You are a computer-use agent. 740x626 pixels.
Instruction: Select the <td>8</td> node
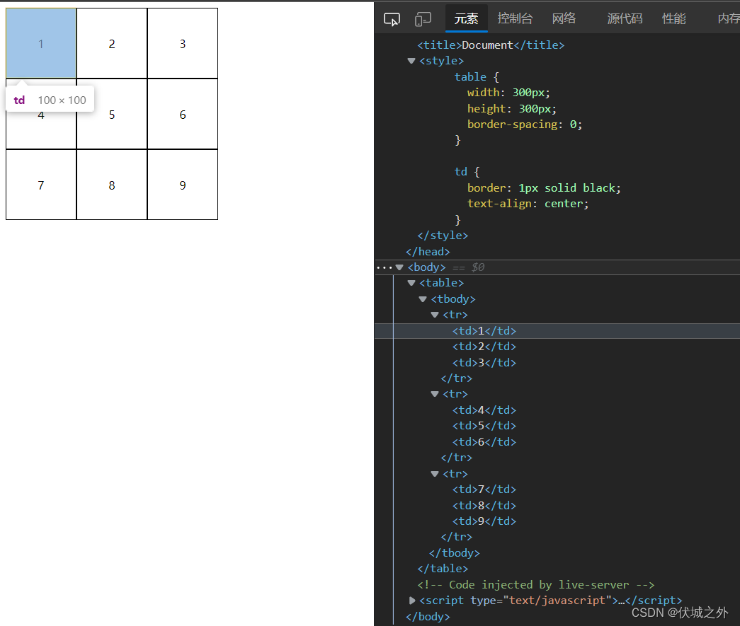tap(484, 505)
